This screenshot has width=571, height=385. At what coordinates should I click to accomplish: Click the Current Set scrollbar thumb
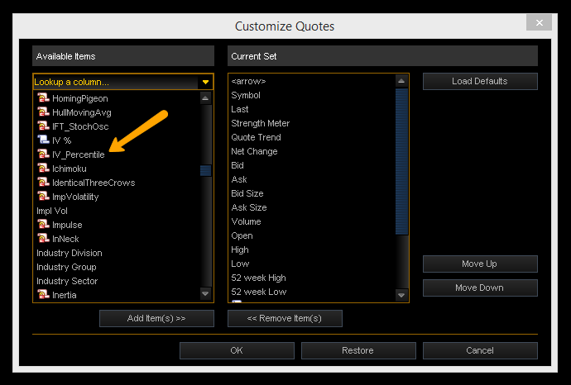pyautogui.click(x=401, y=161)
